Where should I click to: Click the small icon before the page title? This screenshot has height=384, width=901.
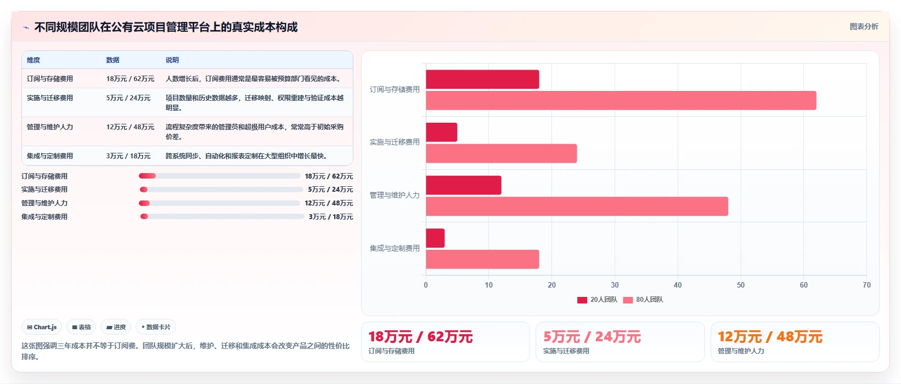(x=26, y=27)
